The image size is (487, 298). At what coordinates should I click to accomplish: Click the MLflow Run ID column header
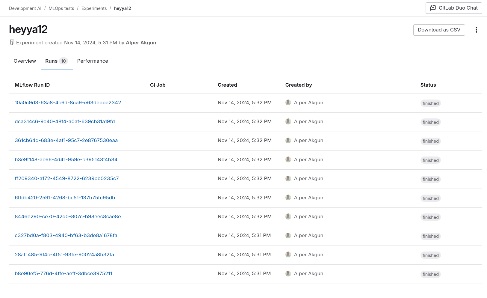[x=32, y=85]
